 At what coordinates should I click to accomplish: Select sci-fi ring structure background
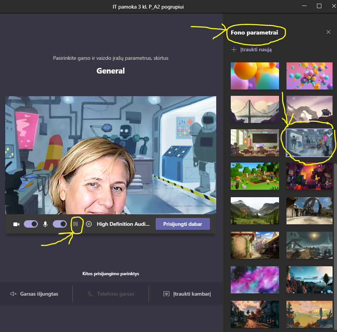coord(309,211)
